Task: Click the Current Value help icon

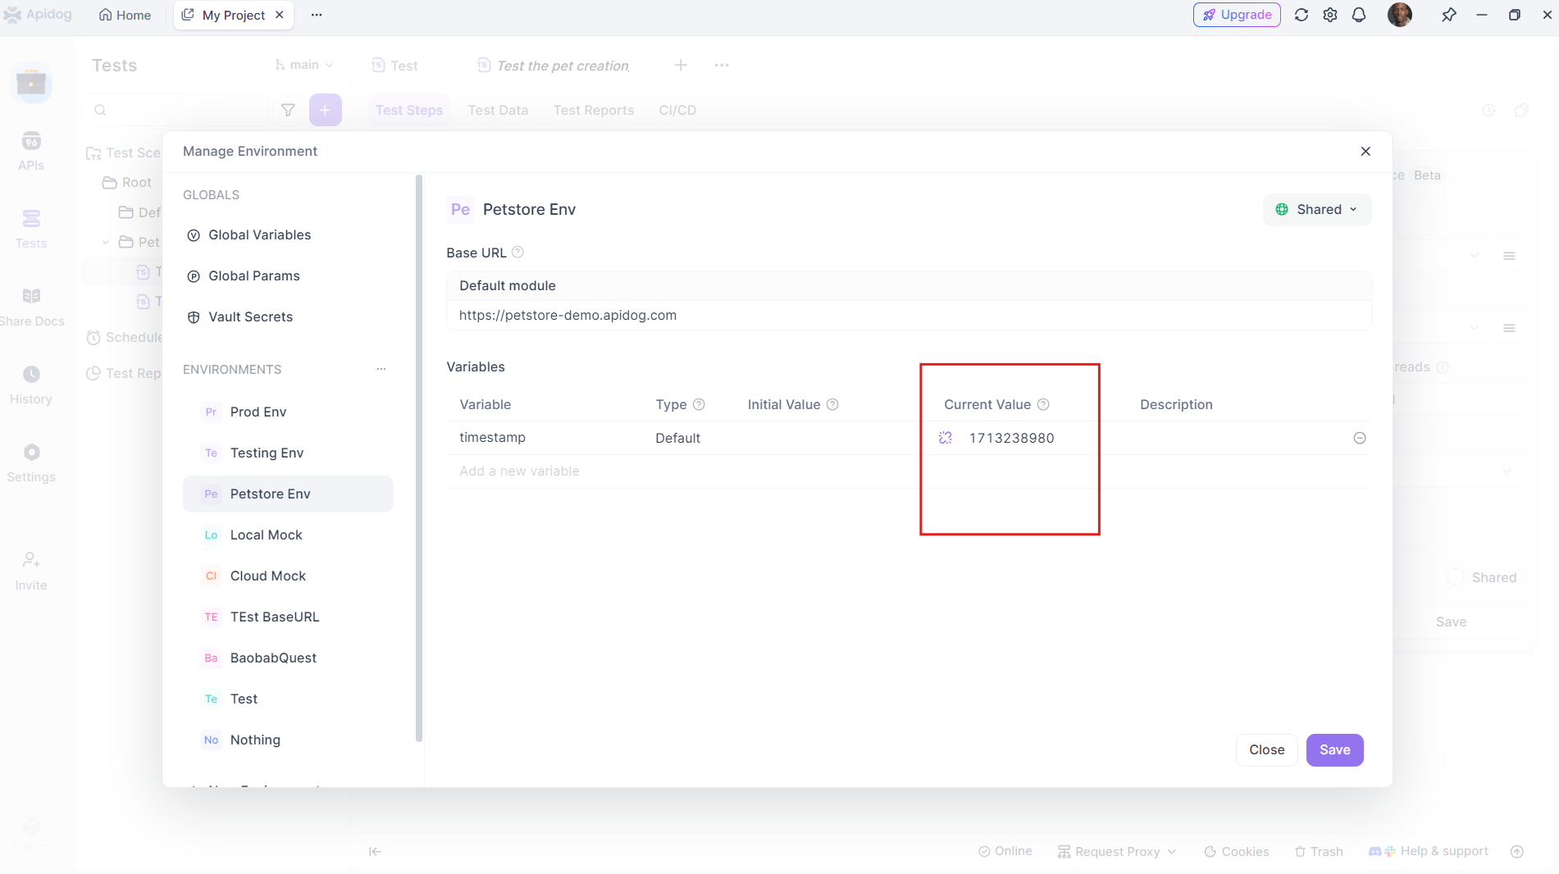Action: [x=1043, y=405]
